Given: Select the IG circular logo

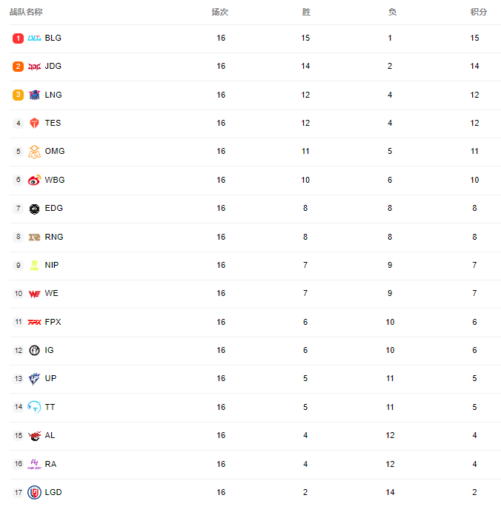Looking at the screenshot, I should coord(34,351).
